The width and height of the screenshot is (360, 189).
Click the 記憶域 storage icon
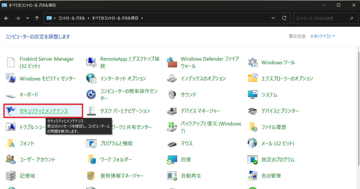click(x=11, y=176)
